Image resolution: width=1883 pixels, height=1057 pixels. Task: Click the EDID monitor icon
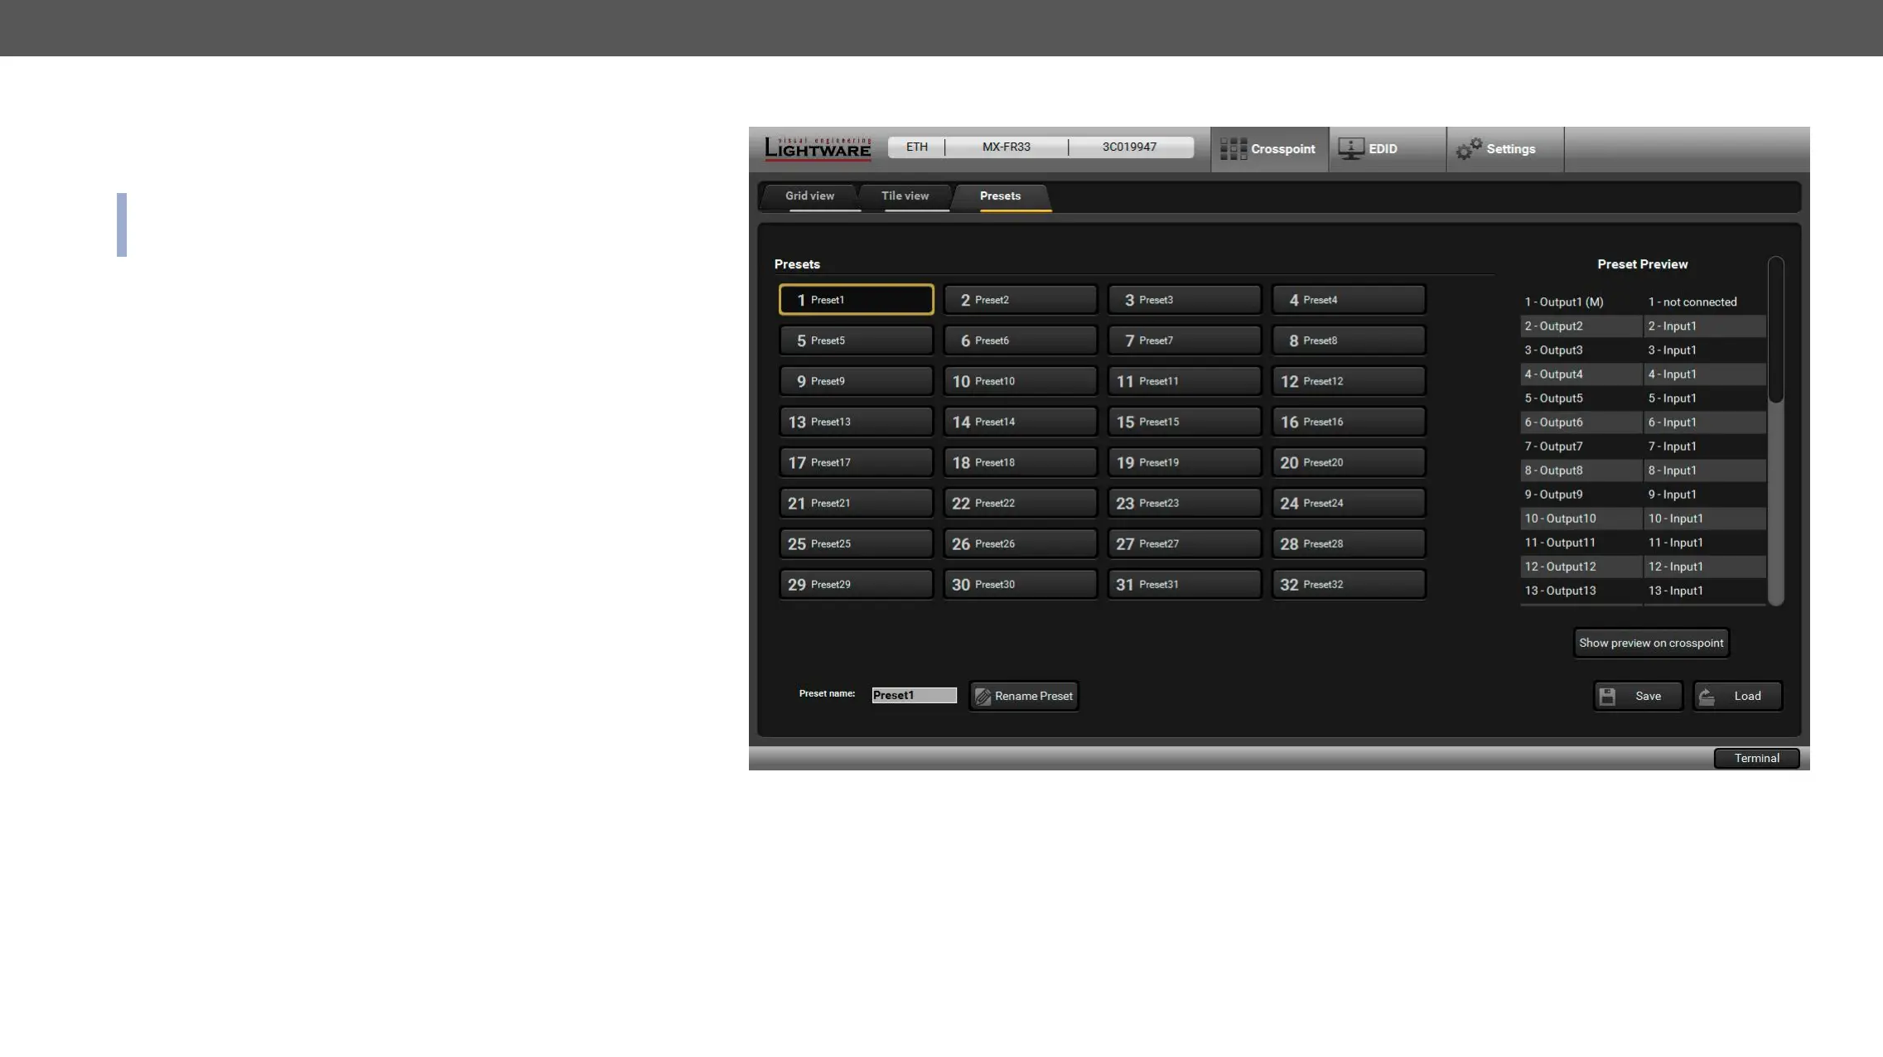pyautogui.click(x=1350, y=149)
